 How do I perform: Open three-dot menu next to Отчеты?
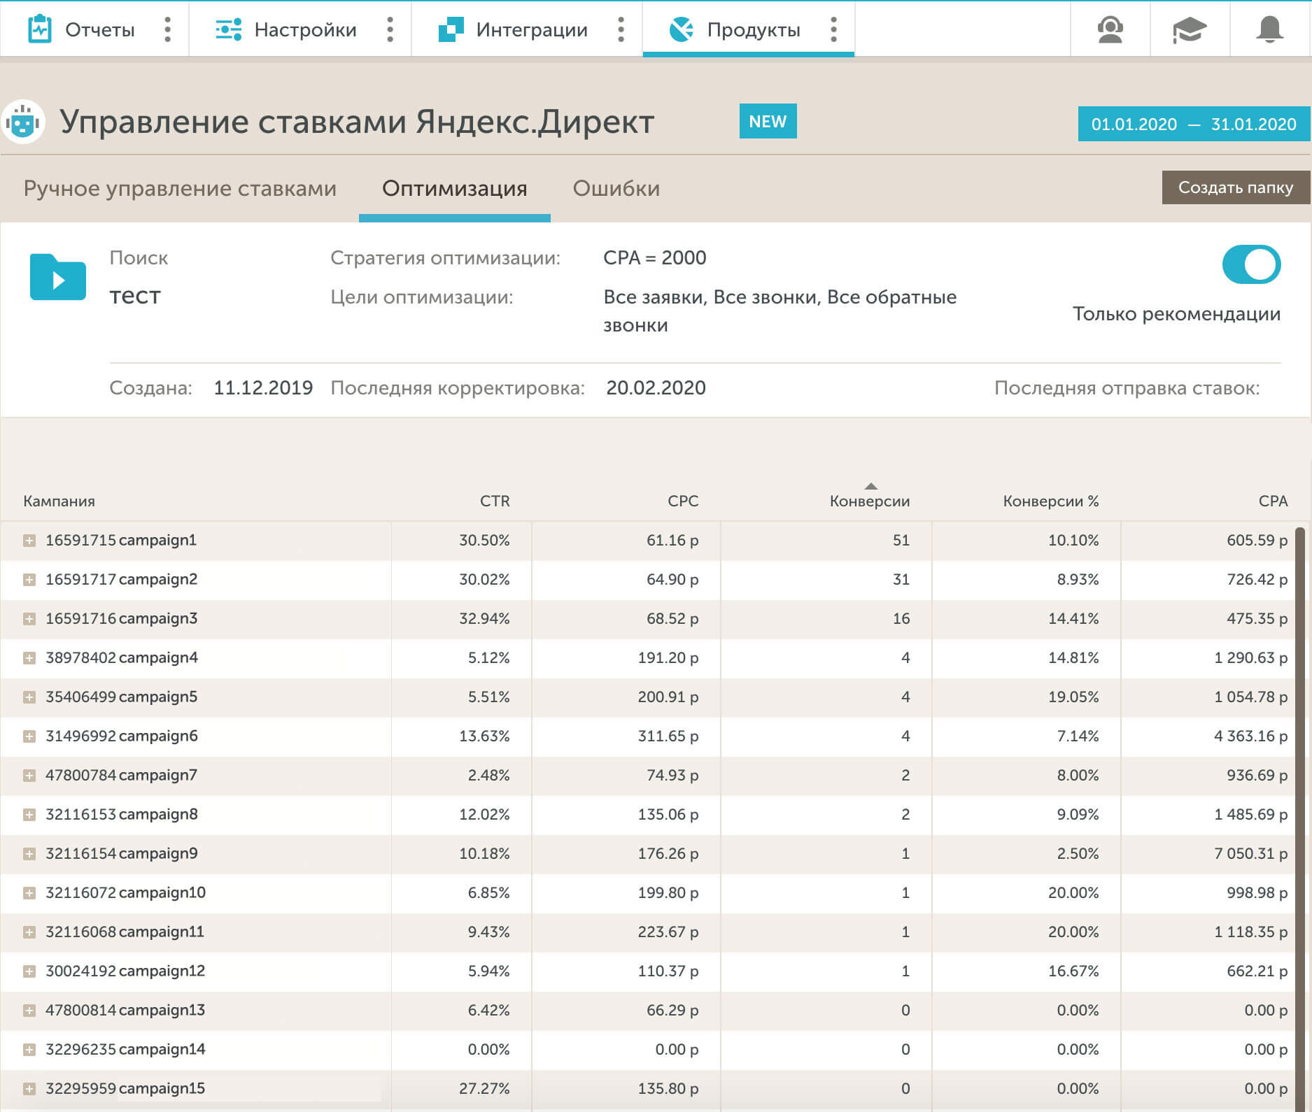pyautogui.click(x=167, y=29)
